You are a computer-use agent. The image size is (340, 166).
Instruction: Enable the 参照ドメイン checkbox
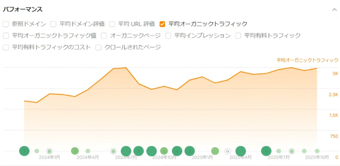[6, 24]
